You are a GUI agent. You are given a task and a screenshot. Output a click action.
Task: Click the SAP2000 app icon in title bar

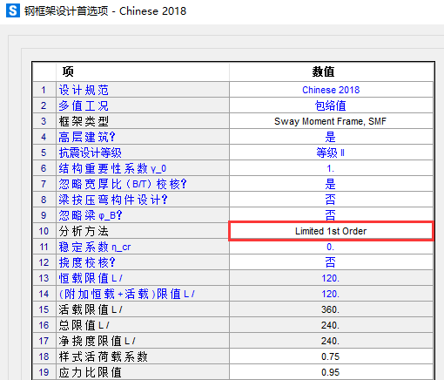pyautogui.click(x=13, y=10)
